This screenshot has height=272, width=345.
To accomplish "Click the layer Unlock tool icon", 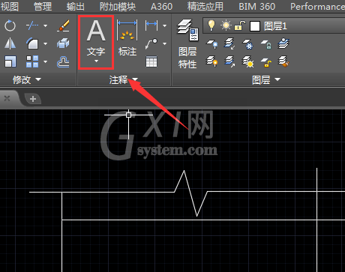I will 266,62.
